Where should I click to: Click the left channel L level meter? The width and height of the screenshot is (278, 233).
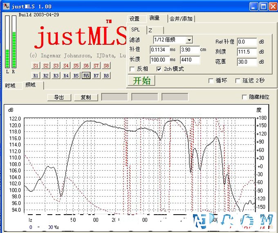(x=7, y=42)
